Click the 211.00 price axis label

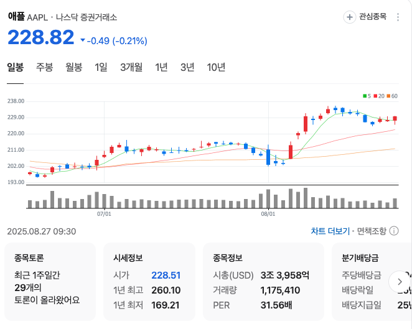pyautogui.click(x=16, y=150)
